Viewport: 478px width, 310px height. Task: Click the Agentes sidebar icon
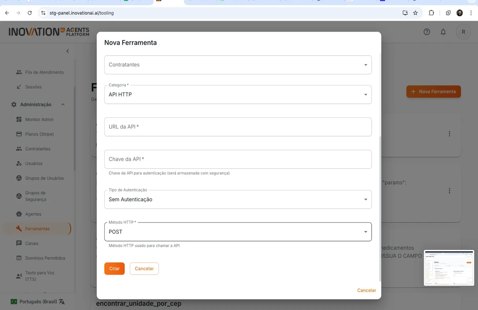click(19, 214)
